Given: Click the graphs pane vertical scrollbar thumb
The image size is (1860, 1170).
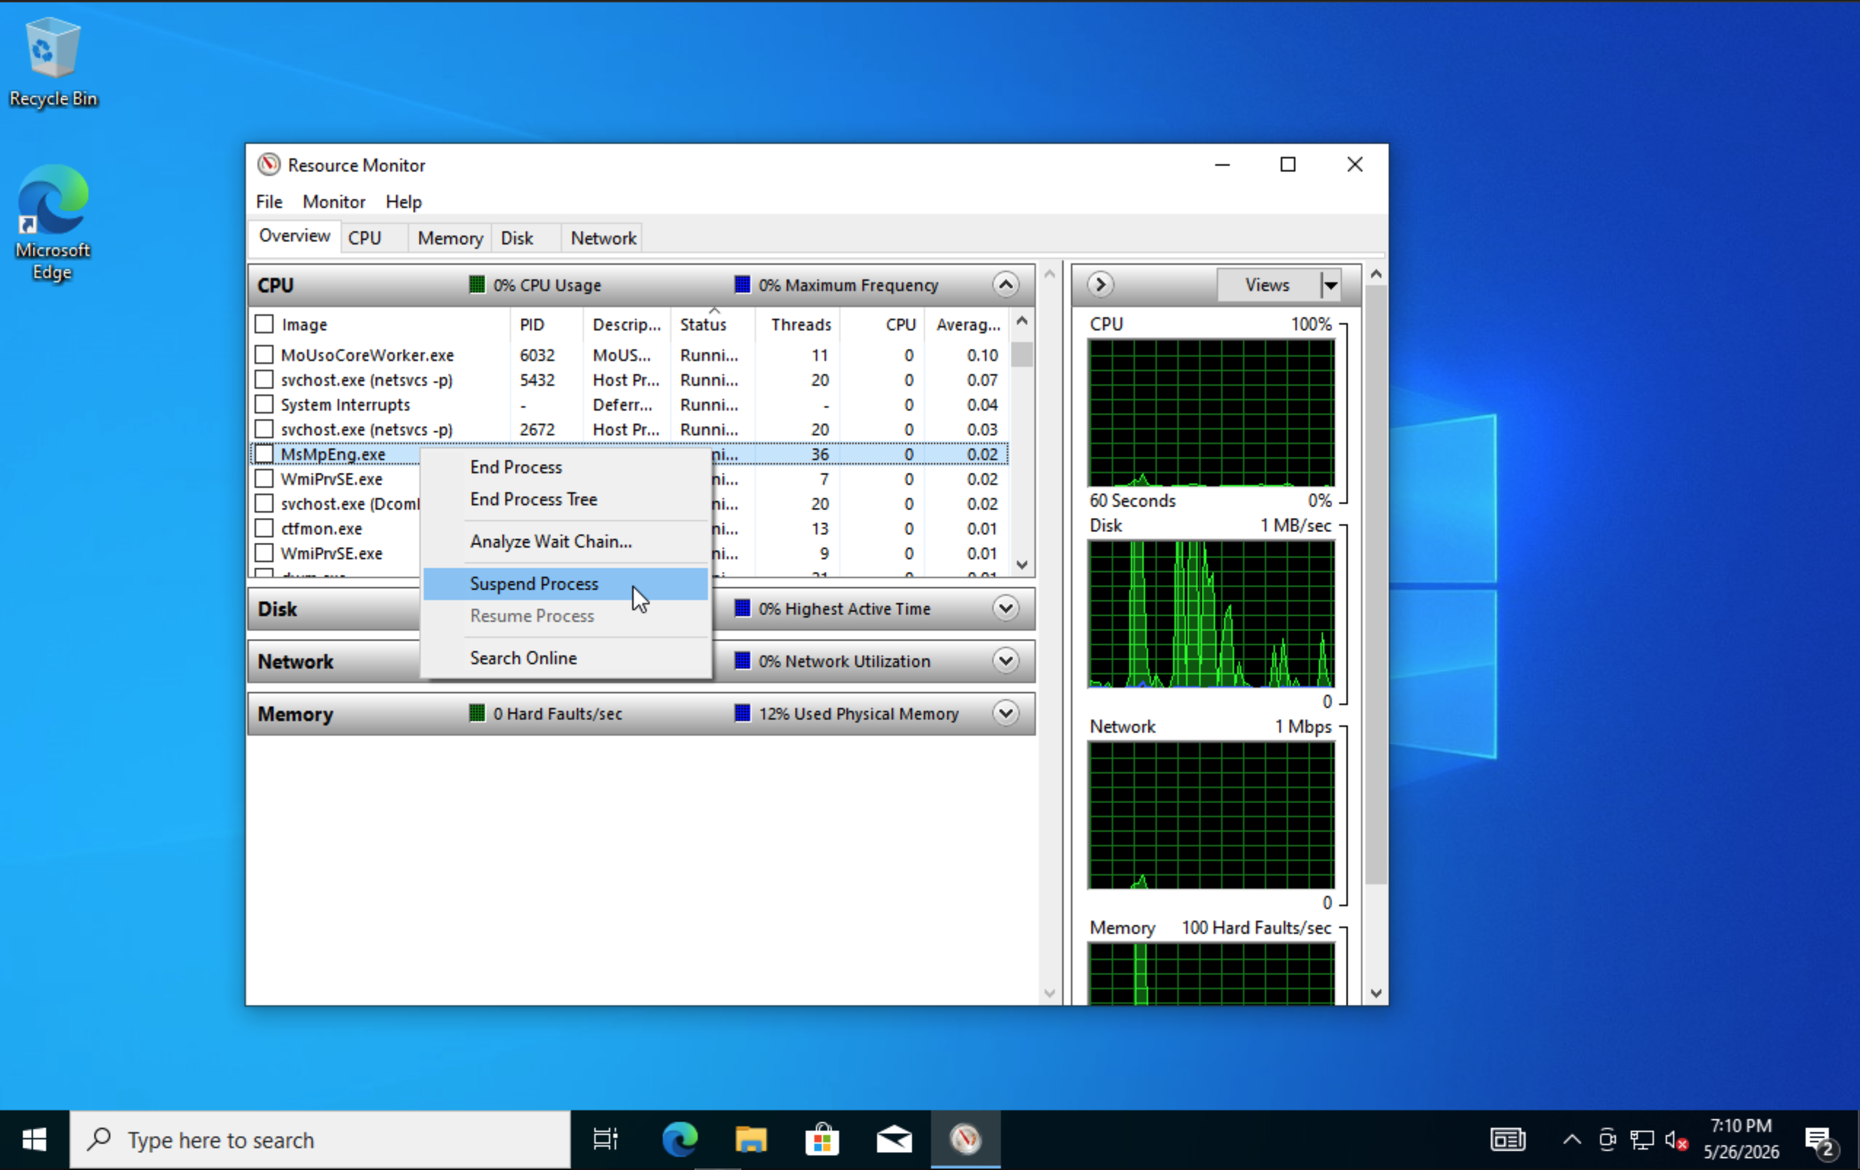Looking at the screenshot, I should [x=1375, y=585].
